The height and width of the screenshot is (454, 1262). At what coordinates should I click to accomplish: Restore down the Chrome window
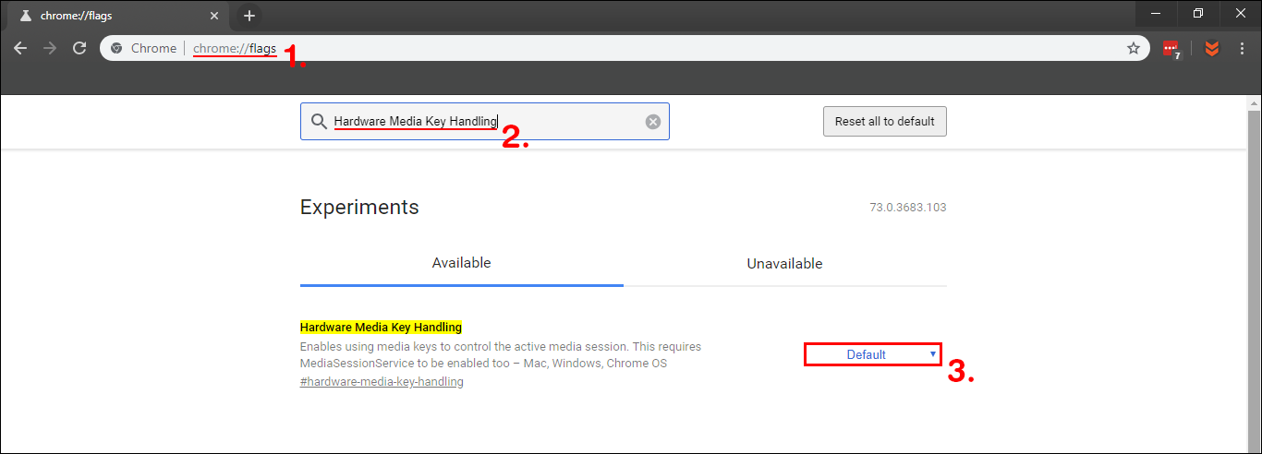[1198, 13]
